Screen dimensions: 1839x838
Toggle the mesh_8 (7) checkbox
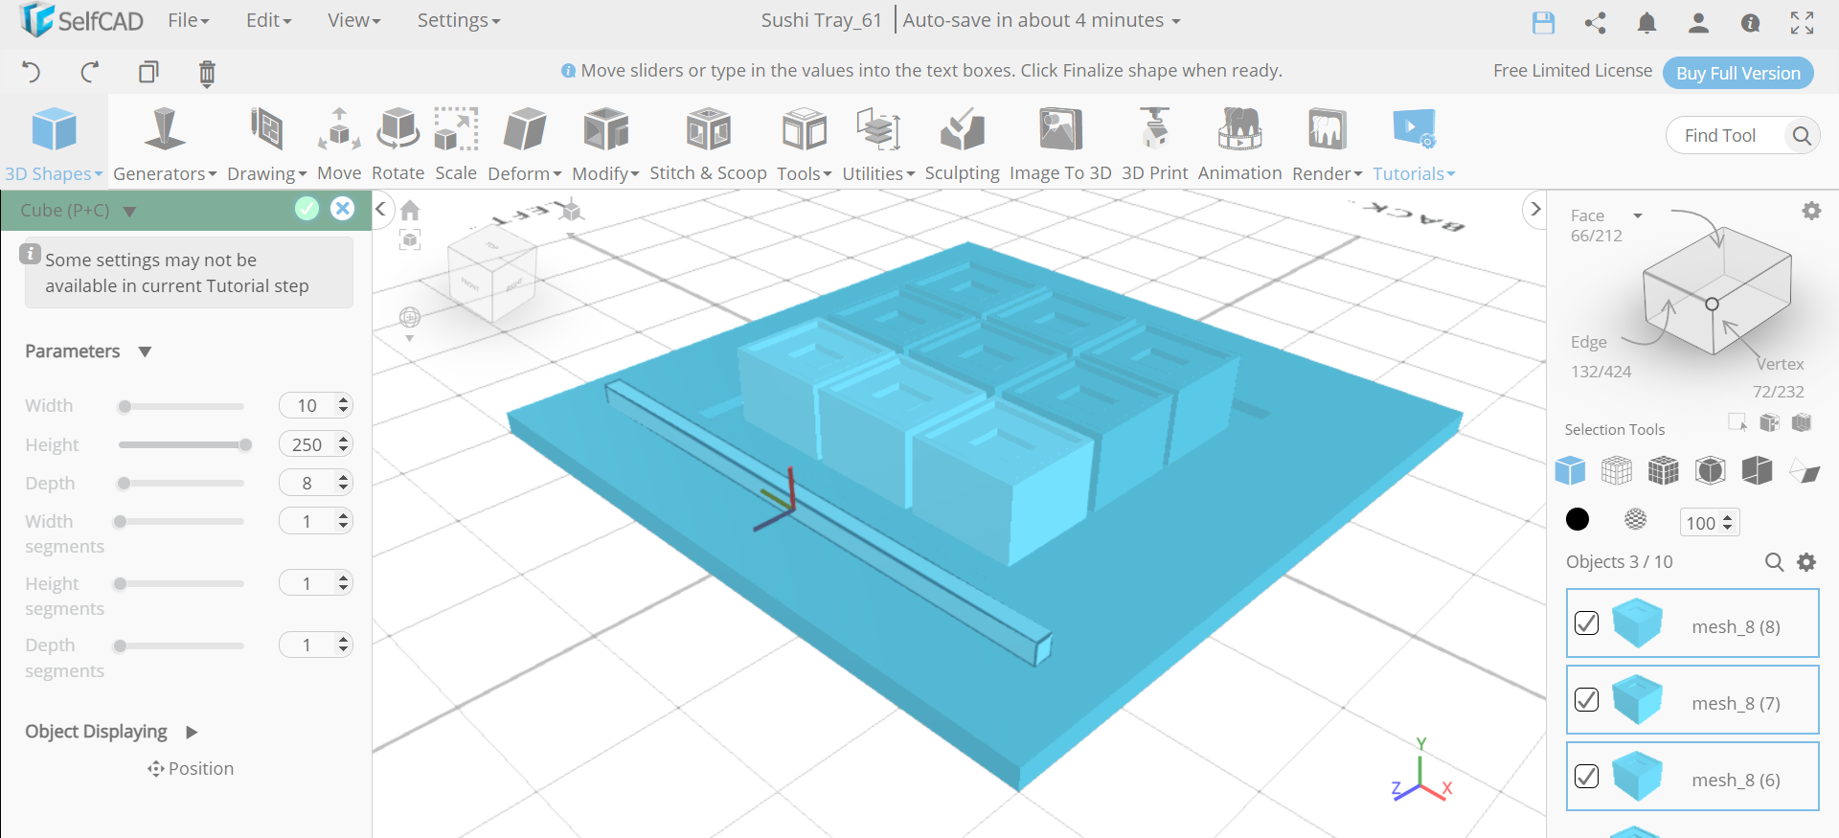(x=1586, y=700)
